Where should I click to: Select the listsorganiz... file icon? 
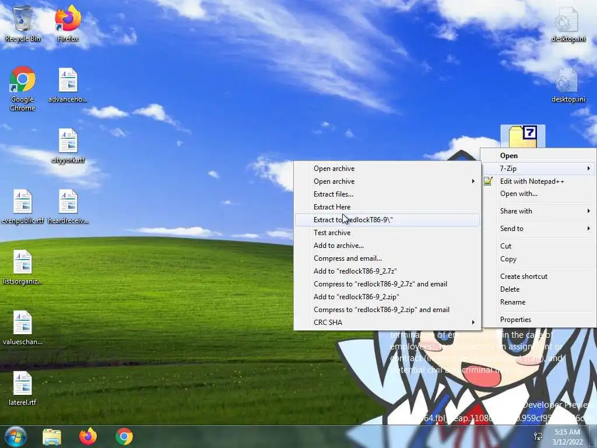pos(23,267)
